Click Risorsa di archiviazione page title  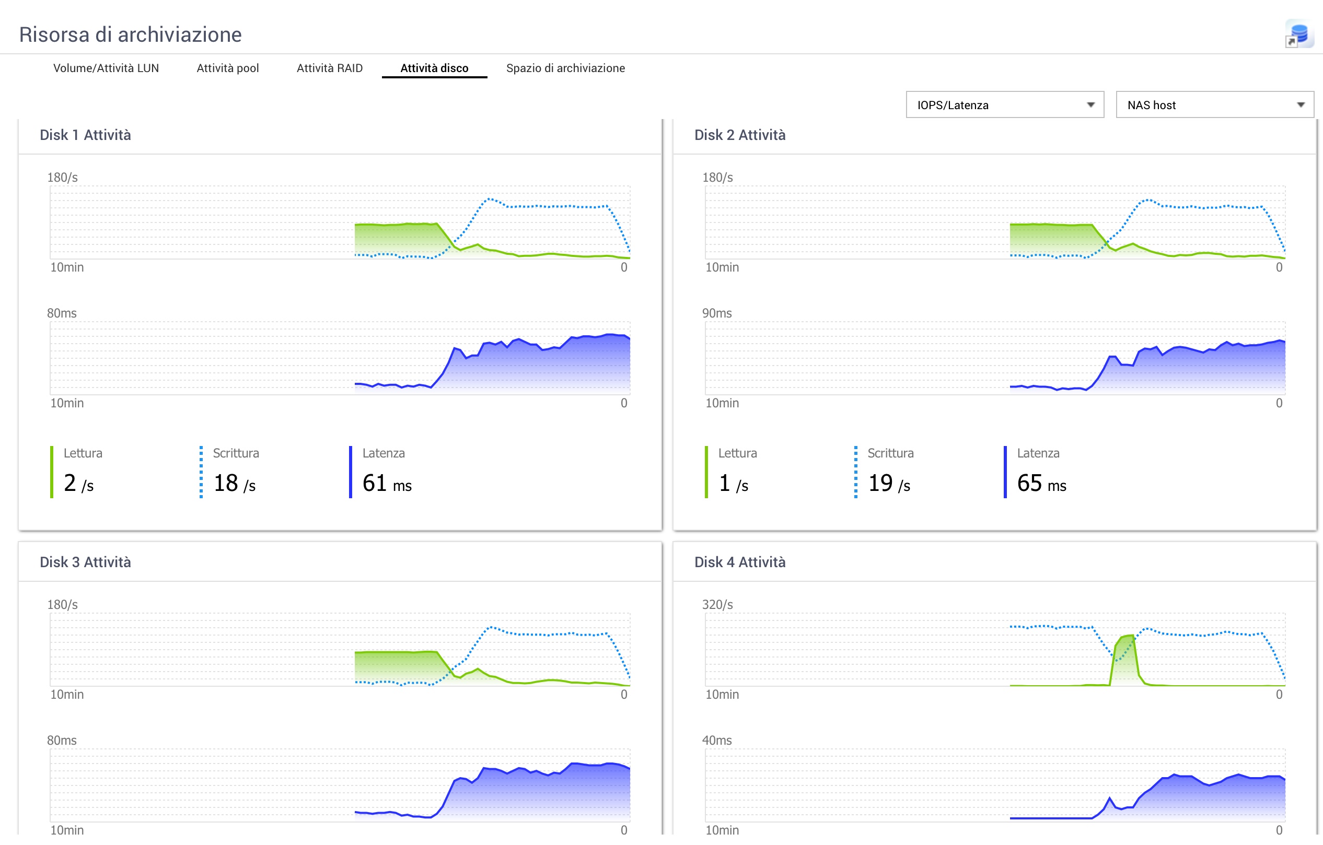[x=130, y=34]
